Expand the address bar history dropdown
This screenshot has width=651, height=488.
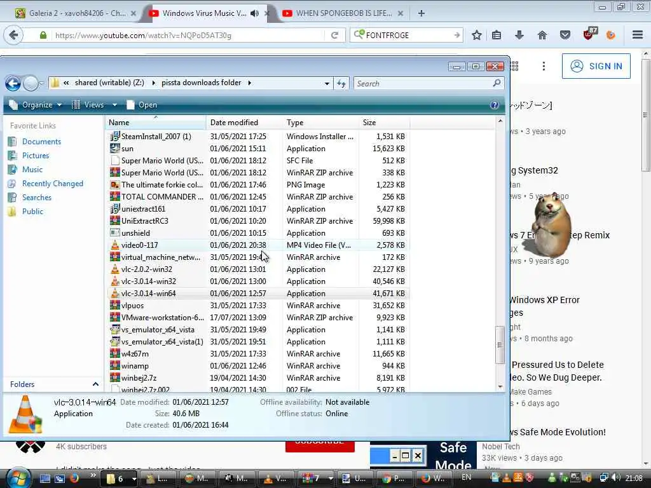[x=327, y=83]
